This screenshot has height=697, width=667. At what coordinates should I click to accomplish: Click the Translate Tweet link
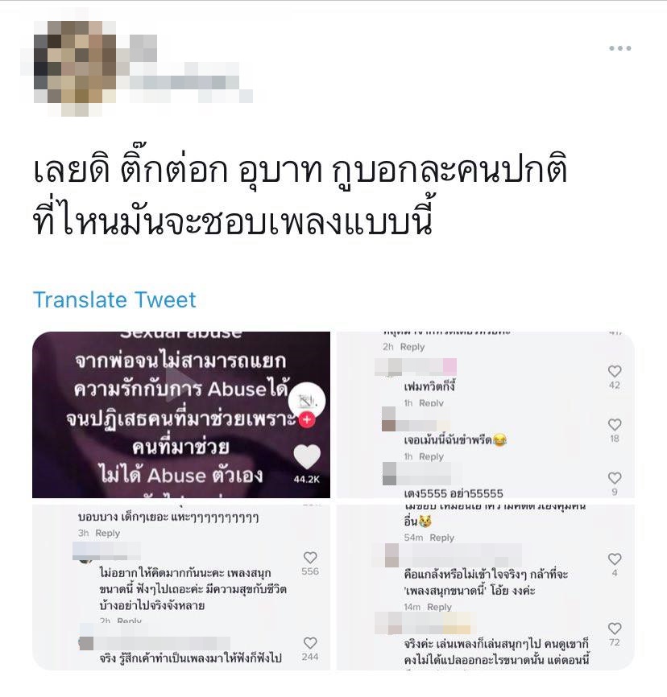click(x=114, y=299)
